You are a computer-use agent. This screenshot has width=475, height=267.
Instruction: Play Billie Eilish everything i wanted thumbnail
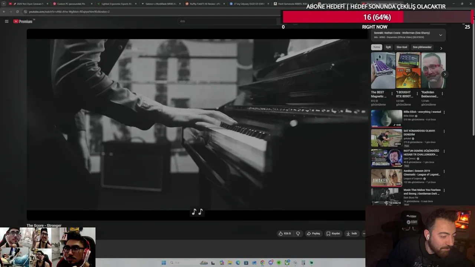tap(386, 118)
